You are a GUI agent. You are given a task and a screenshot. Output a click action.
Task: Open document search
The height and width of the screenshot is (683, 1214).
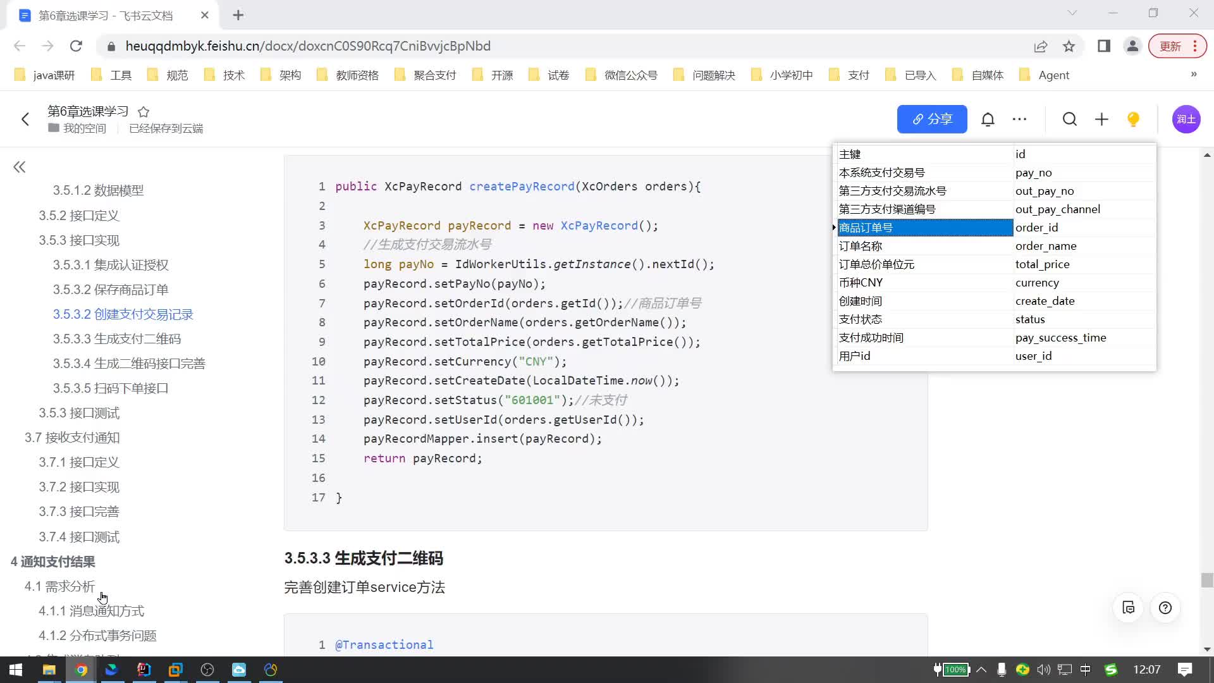(1069, 119)
